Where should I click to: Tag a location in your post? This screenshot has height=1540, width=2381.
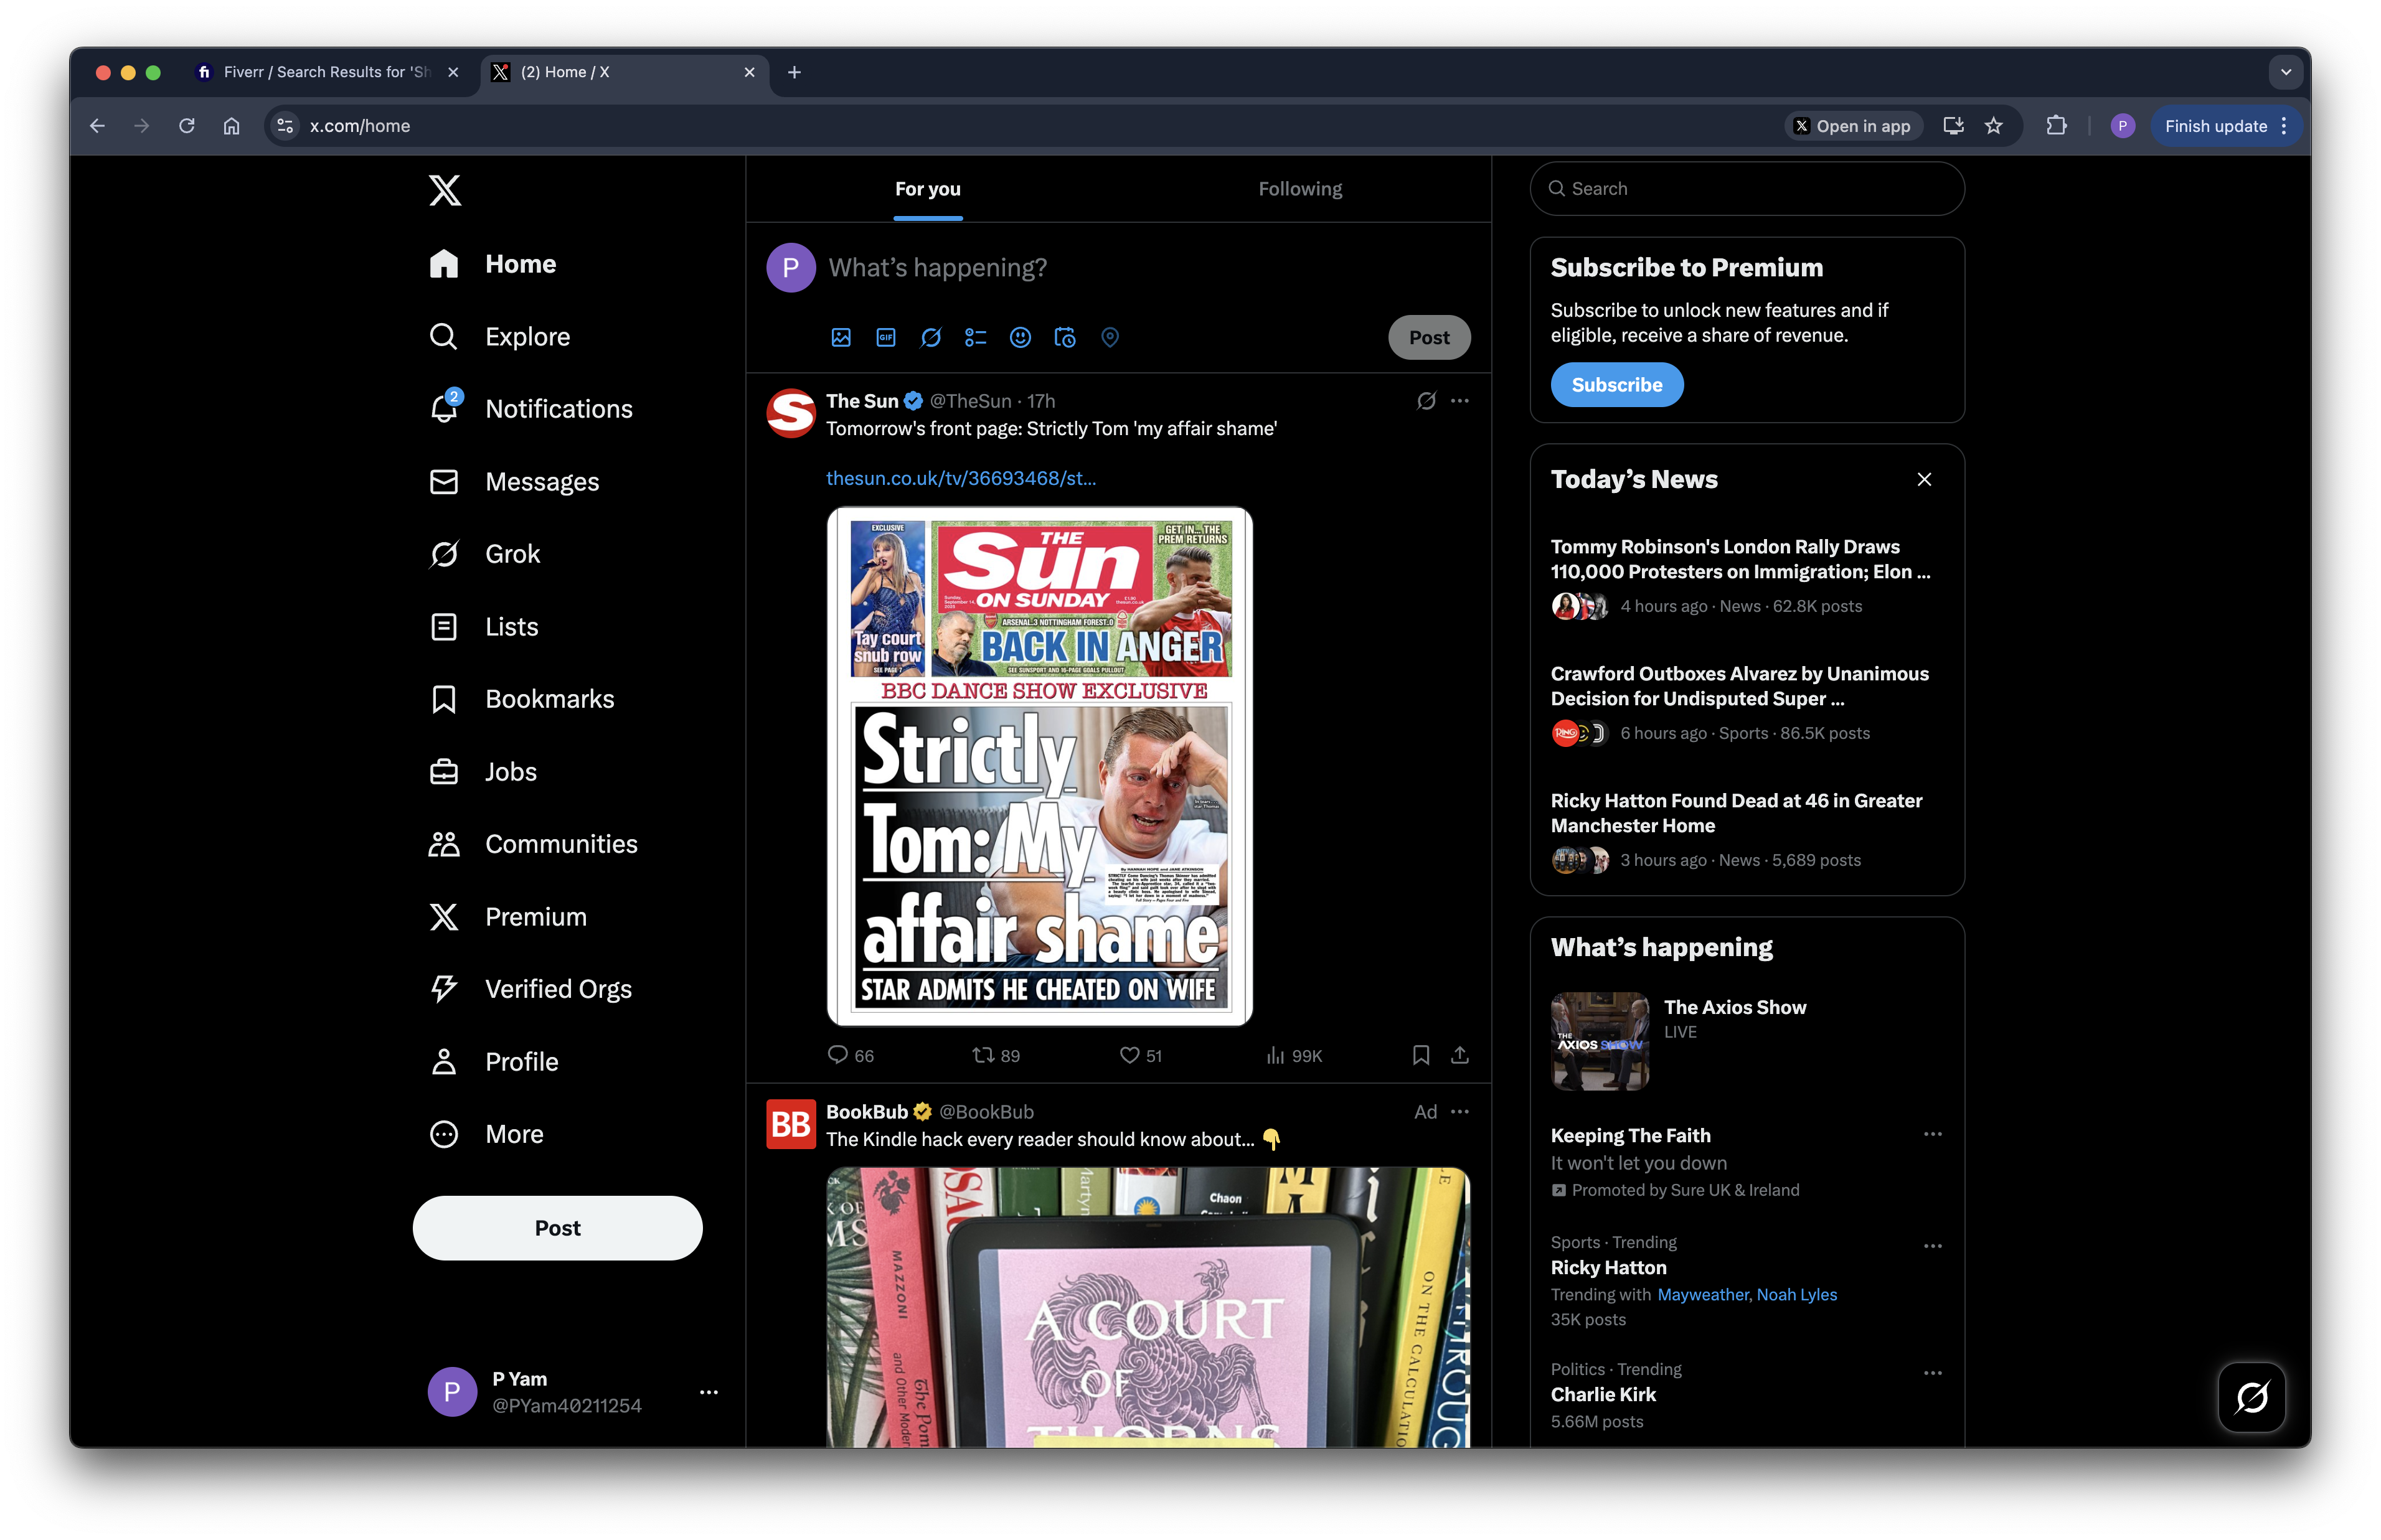pyautogui.click(x=1109, y=338)
